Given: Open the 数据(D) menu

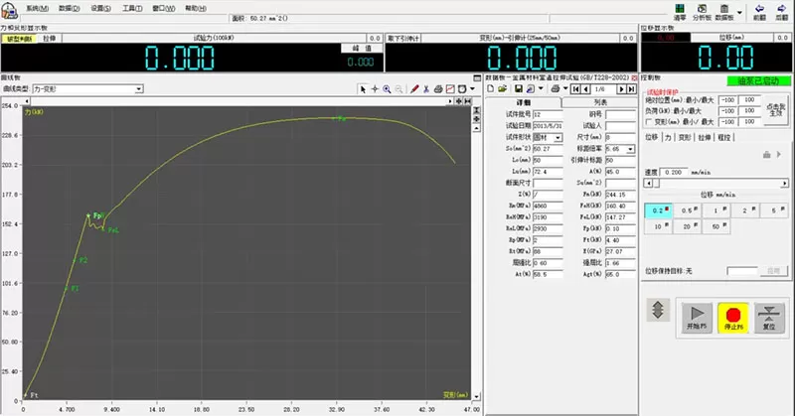Looking at the screenshot, I should tap(69, 8).
